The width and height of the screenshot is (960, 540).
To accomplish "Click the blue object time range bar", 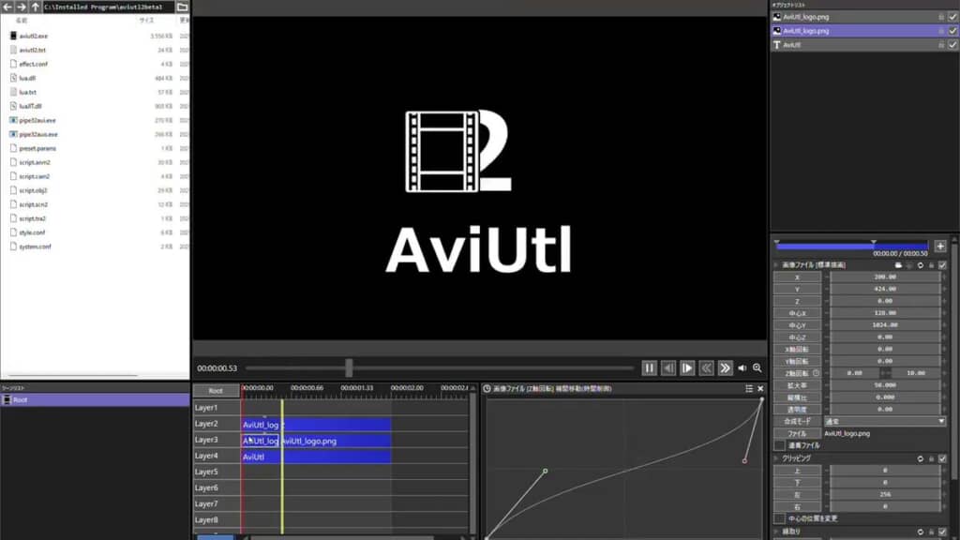I will pyautogui.click(x=851, y=247).
